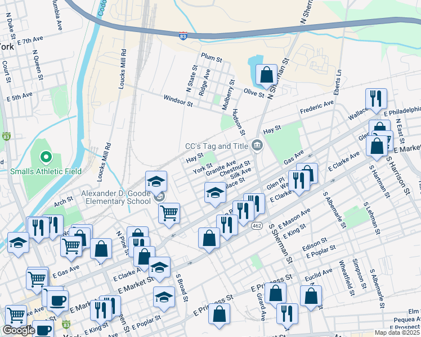Click the I-83 highway shield at top
The height and width of the screenshot is (337, 421).
[183, 36]
